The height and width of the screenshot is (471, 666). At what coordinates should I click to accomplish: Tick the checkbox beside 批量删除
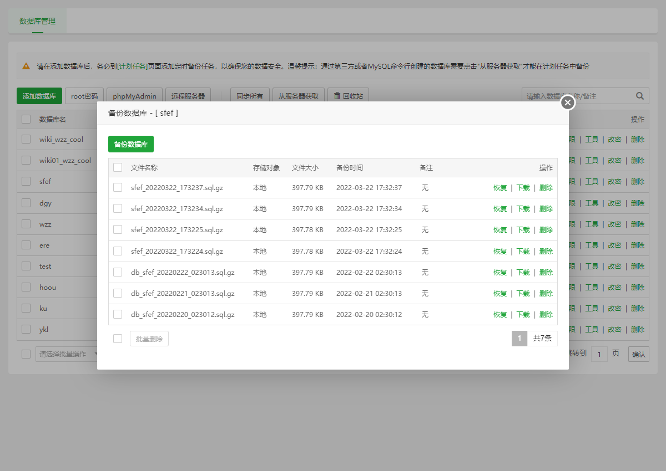[x=118, y=339]
